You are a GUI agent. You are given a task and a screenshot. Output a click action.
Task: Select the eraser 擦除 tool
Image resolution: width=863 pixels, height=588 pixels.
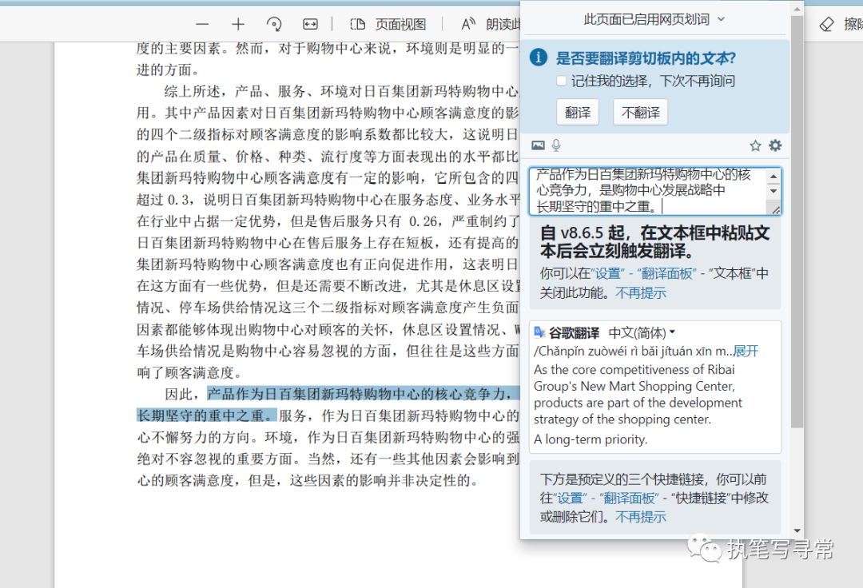point(841,24)
